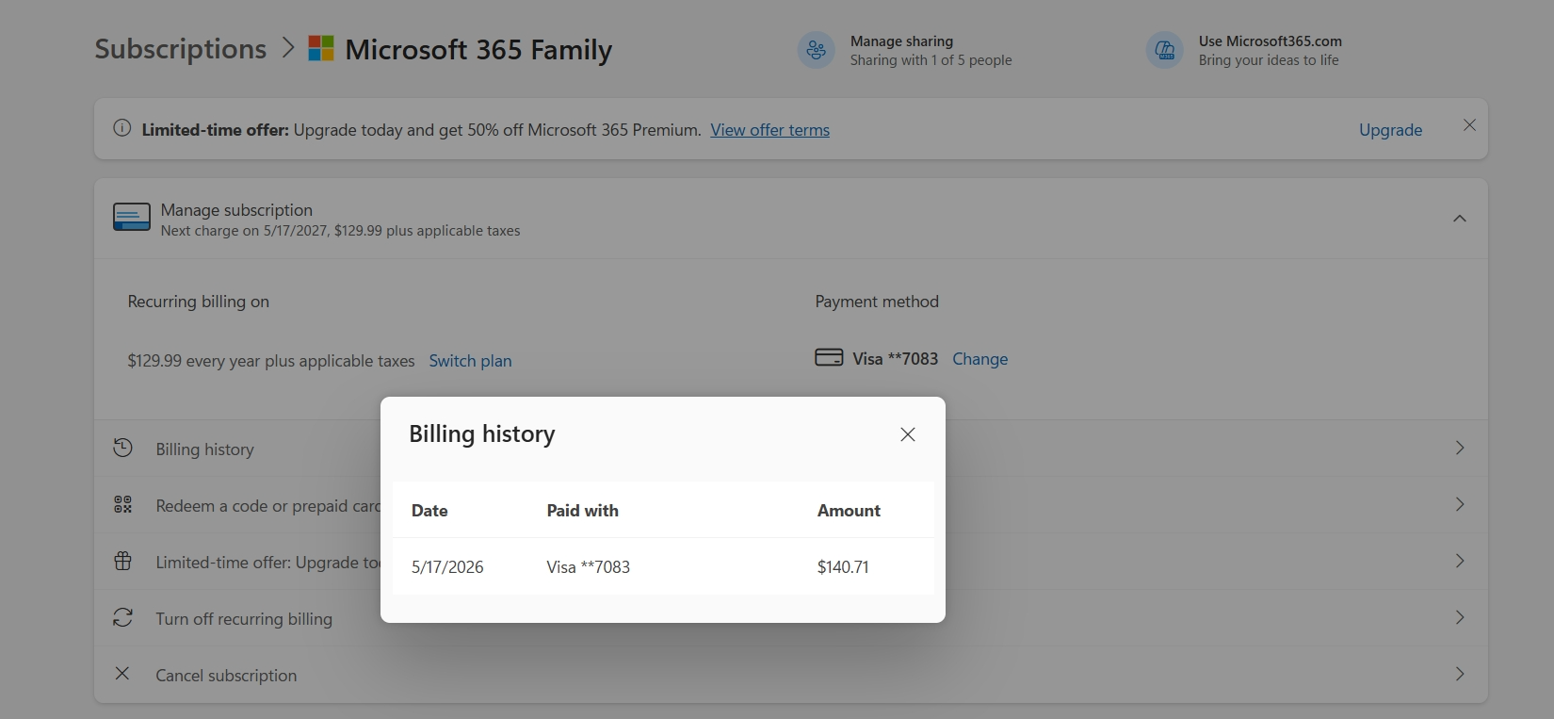Collapse the Manage subscription section

click(x=1460, y=219)
